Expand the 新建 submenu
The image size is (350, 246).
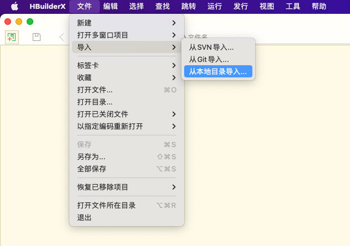coord(126,23)
